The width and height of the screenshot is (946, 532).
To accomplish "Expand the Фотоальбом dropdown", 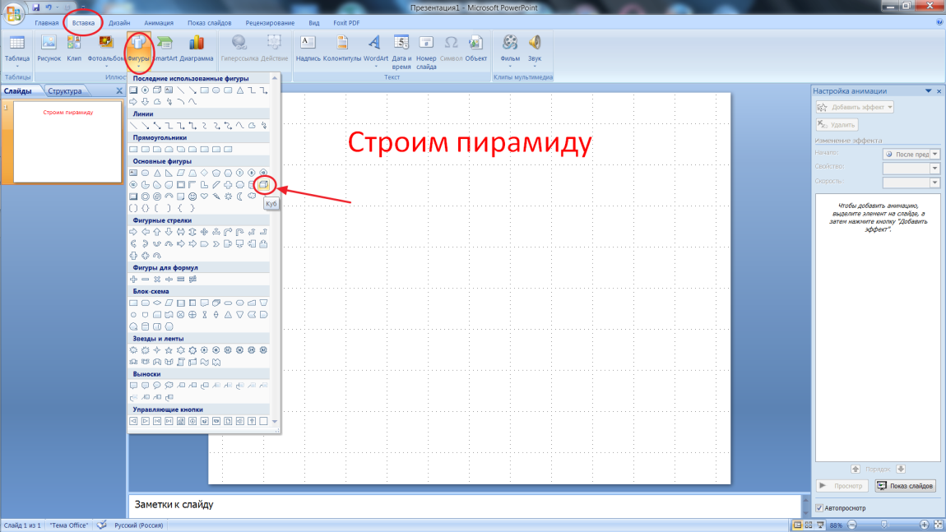I will point(105,67).
